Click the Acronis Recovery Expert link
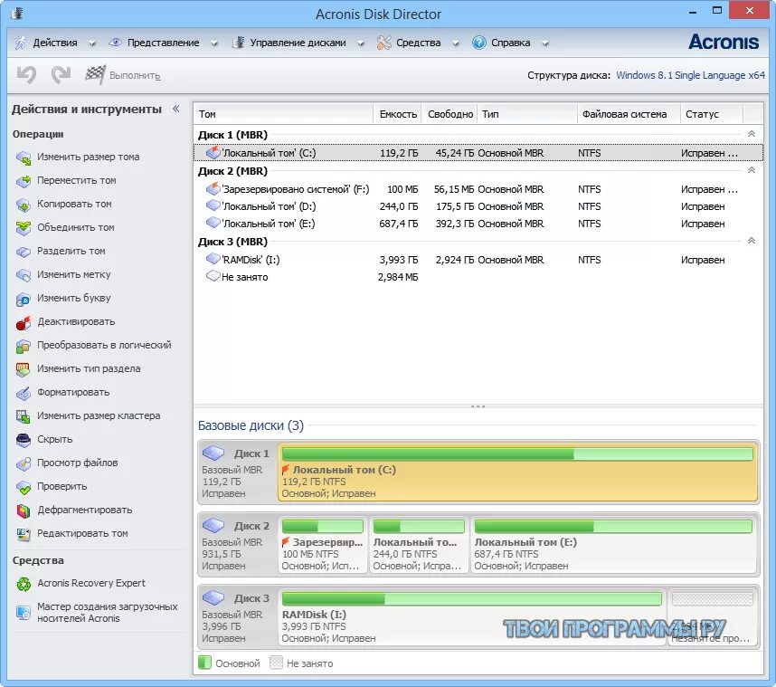The height and width of the screenshot is (687, 776). point(91,584)
